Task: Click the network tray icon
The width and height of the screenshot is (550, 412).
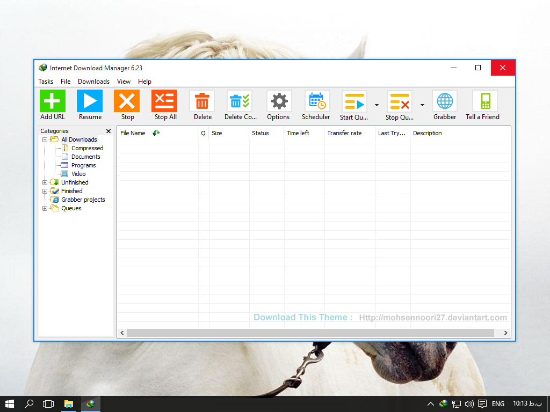Action: pos(457,404)
